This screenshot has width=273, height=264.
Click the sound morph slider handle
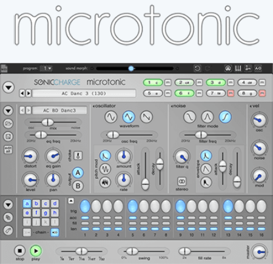pyautogui.click(x=131, y=69)
